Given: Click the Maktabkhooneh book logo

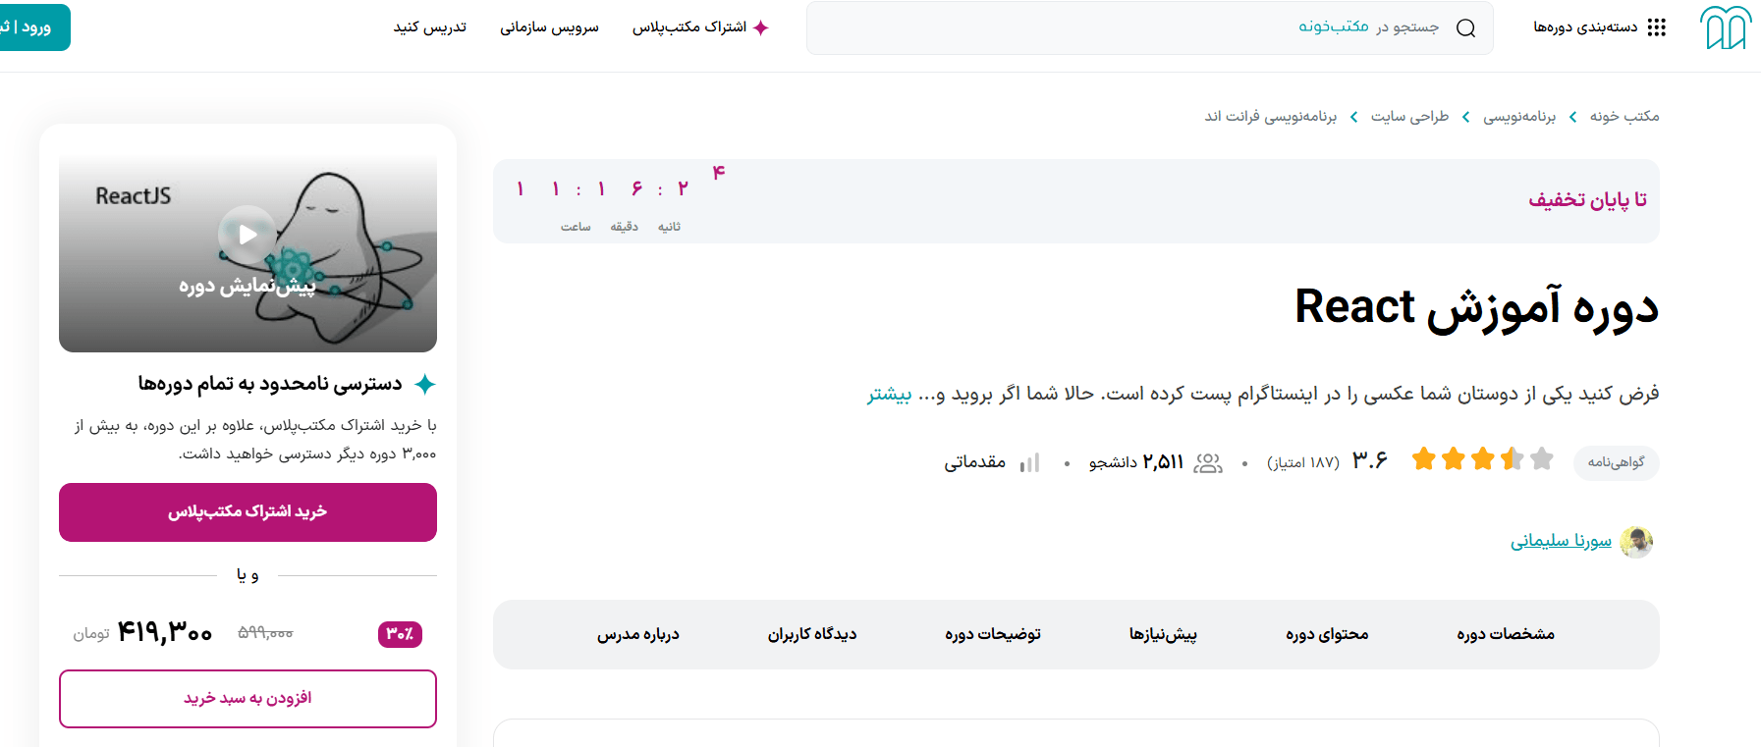Looking at the screenshot, I should [x=1726, y=27].
